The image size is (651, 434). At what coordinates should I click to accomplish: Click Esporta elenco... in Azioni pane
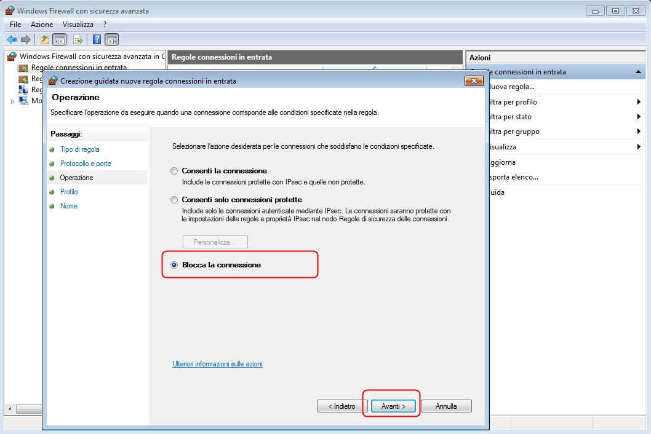(514, 177)
